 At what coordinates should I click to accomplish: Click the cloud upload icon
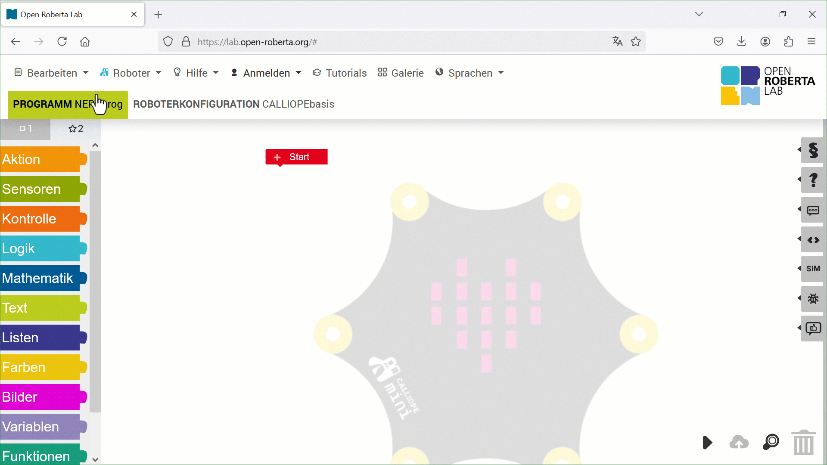(739, 442)
